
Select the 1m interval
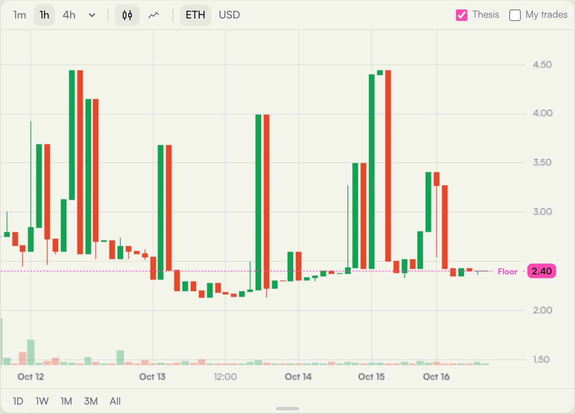20,15
